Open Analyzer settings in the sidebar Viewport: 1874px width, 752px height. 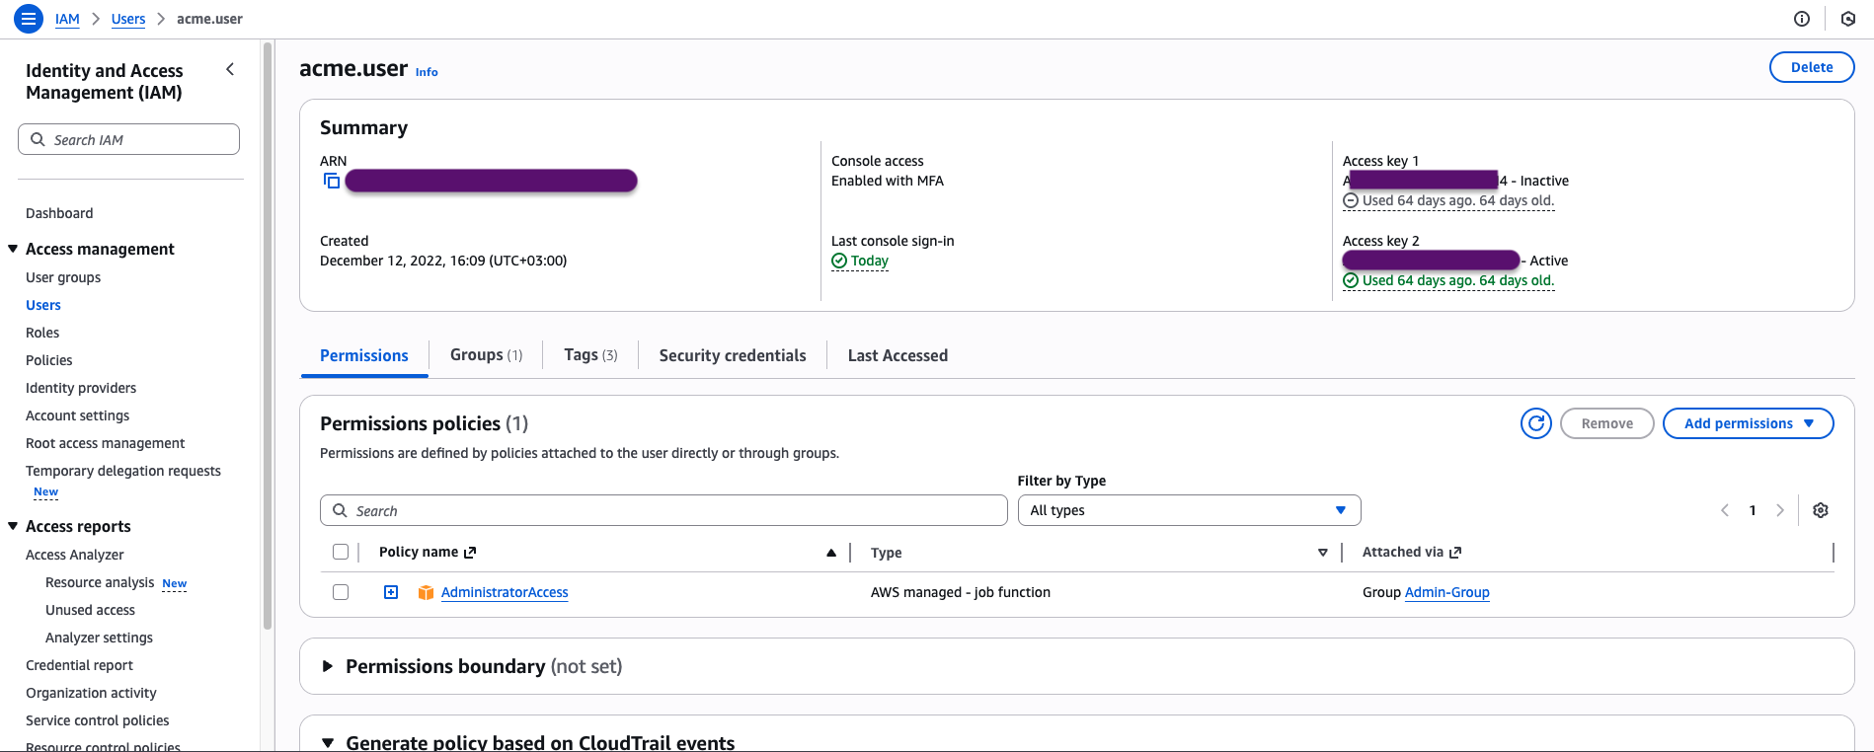(x=99, y=638)
